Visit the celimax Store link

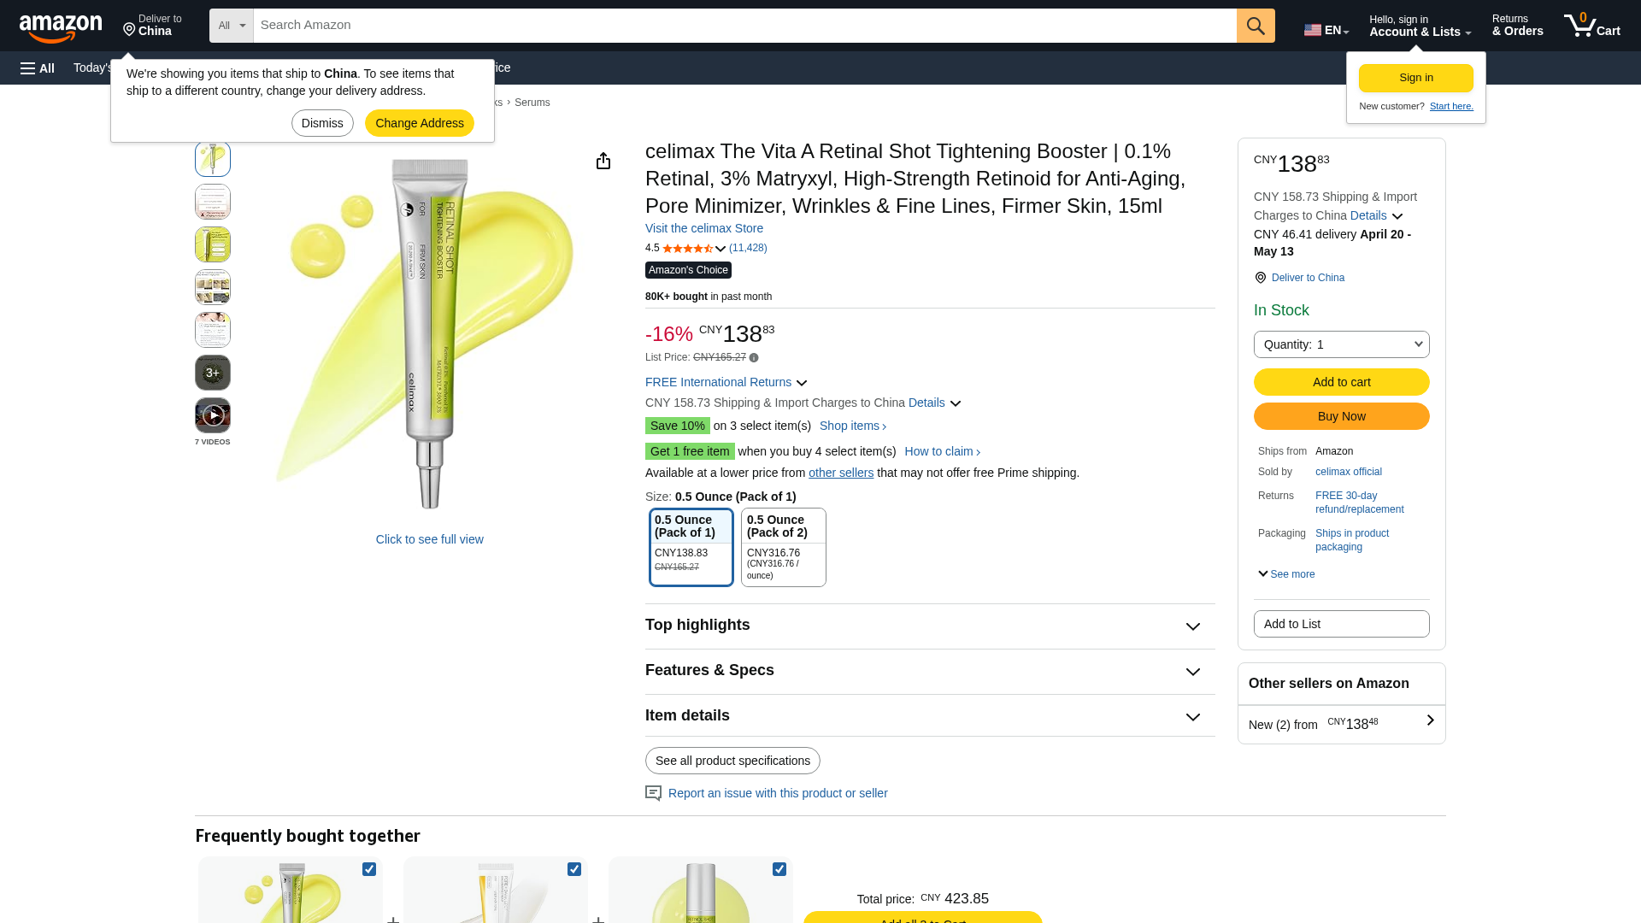[703, 228]
